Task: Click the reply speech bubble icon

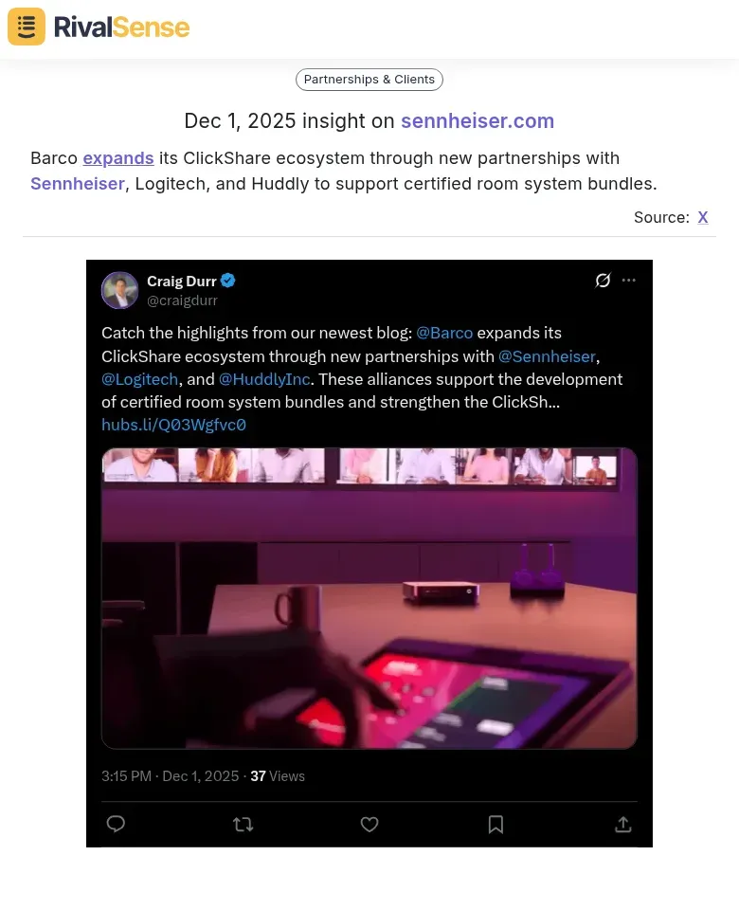Action: (x=116, y=824)
